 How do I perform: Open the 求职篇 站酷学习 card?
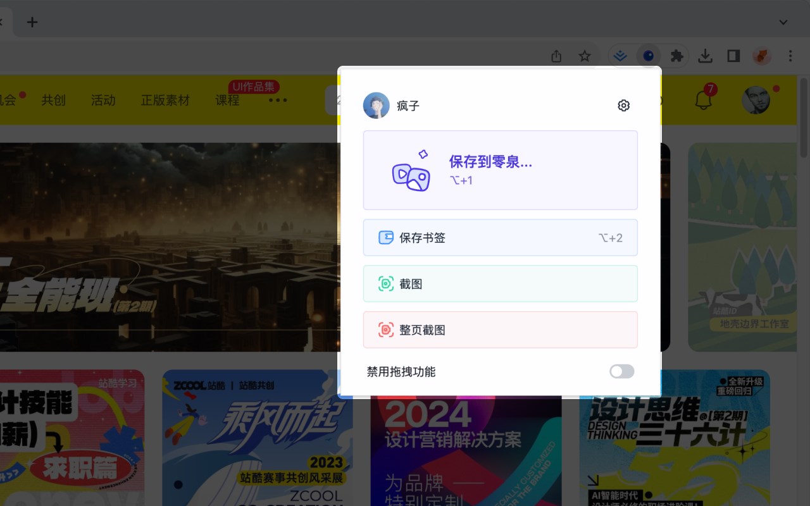(72, 438)
